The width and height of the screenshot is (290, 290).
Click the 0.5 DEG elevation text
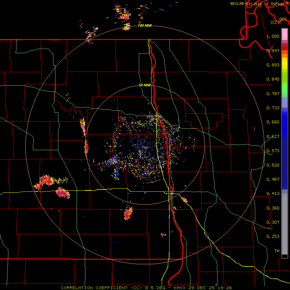pos(156,288)
